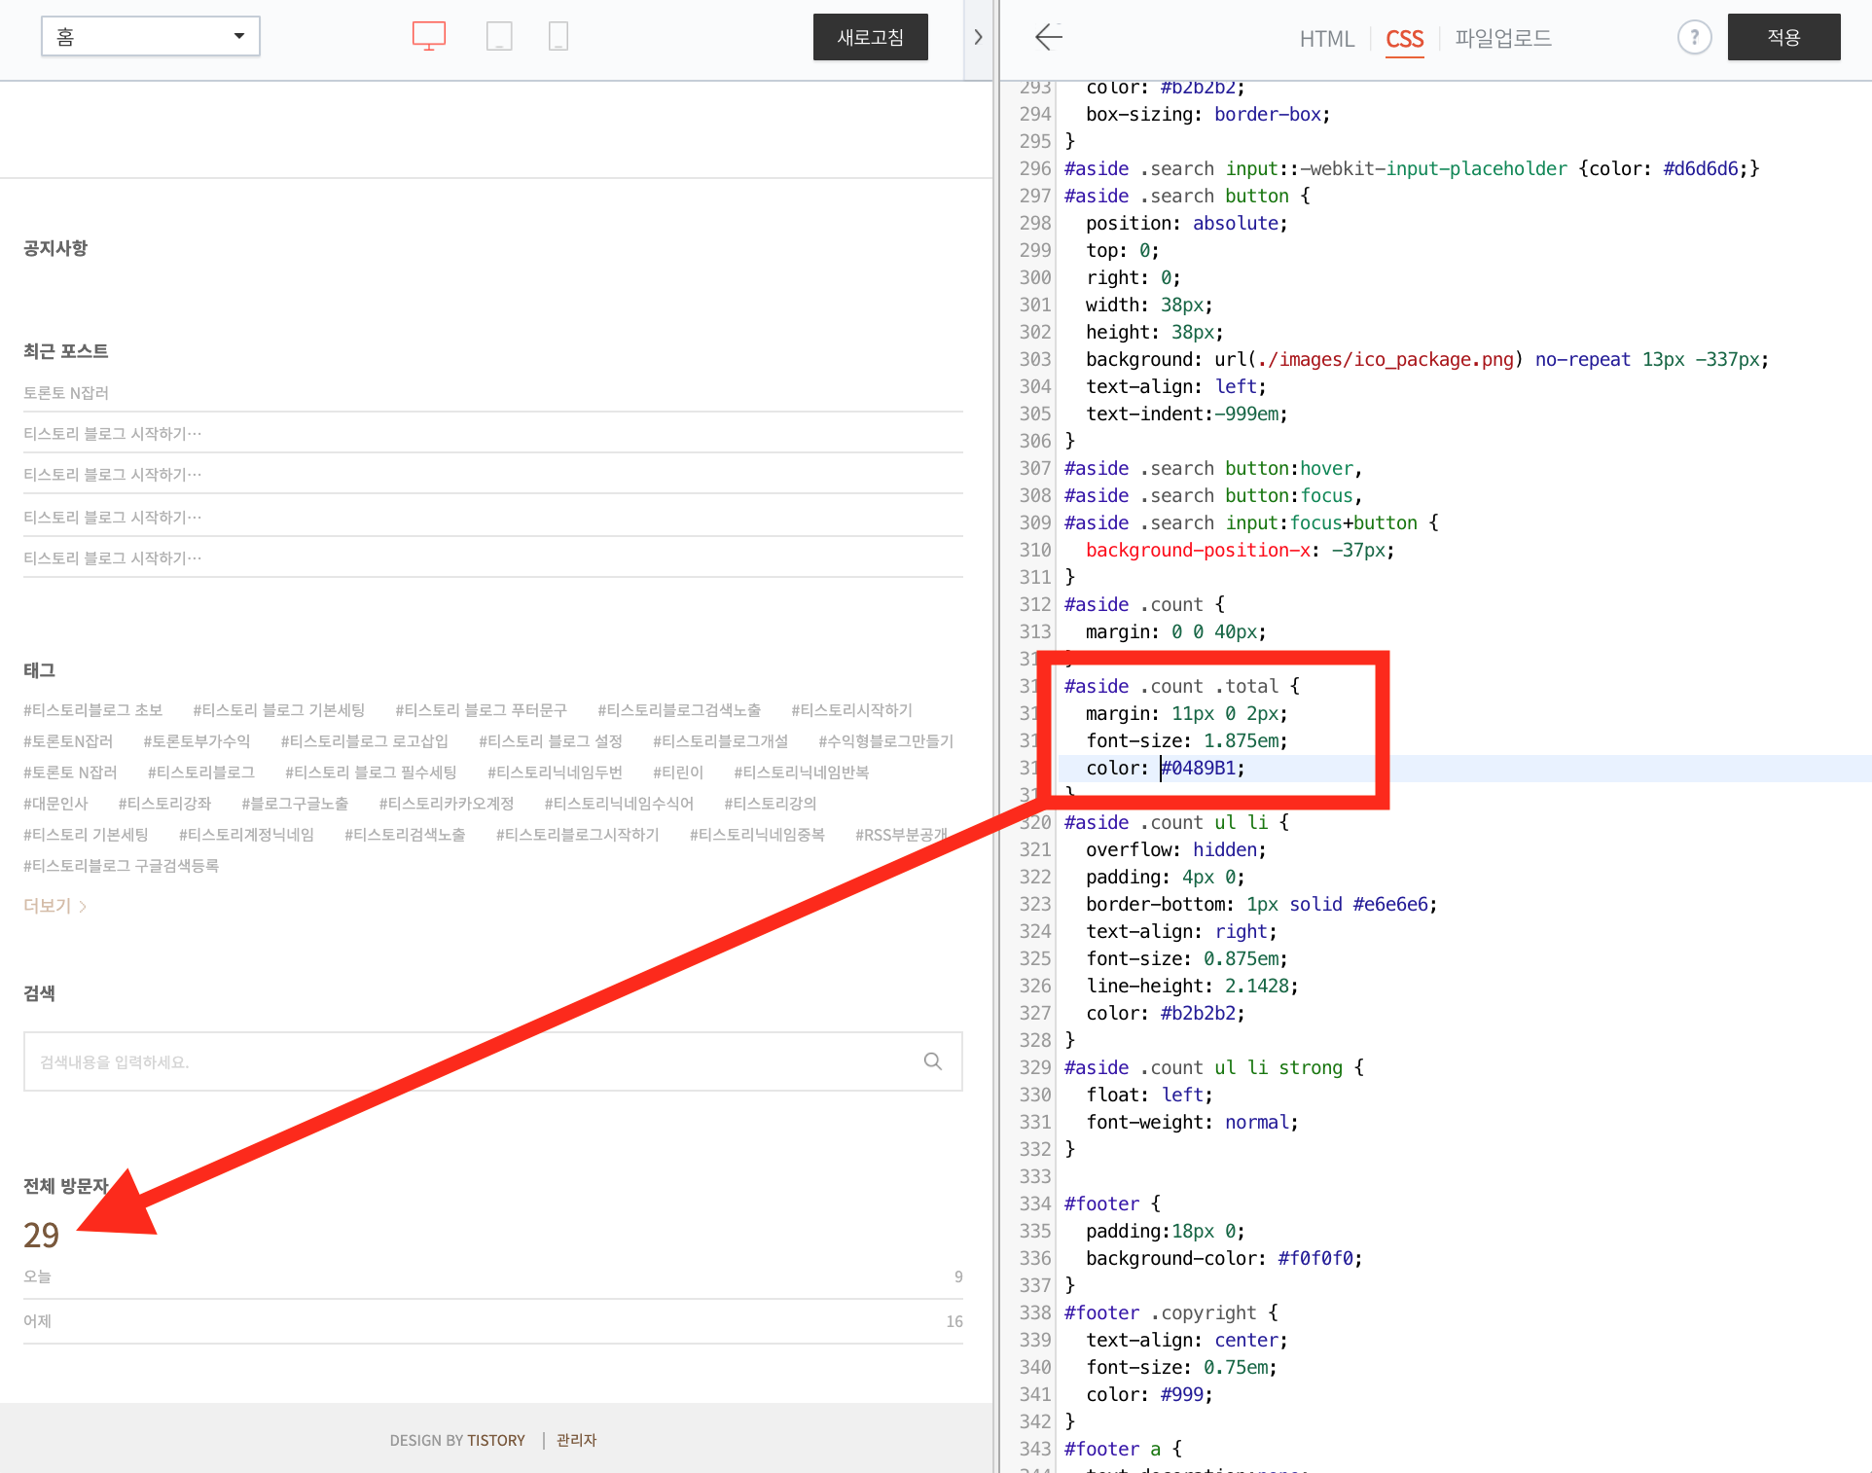Screen dimensions: 1872x1473
Task: Collapse the preview pane chevron
Action: tap(978, 38)
